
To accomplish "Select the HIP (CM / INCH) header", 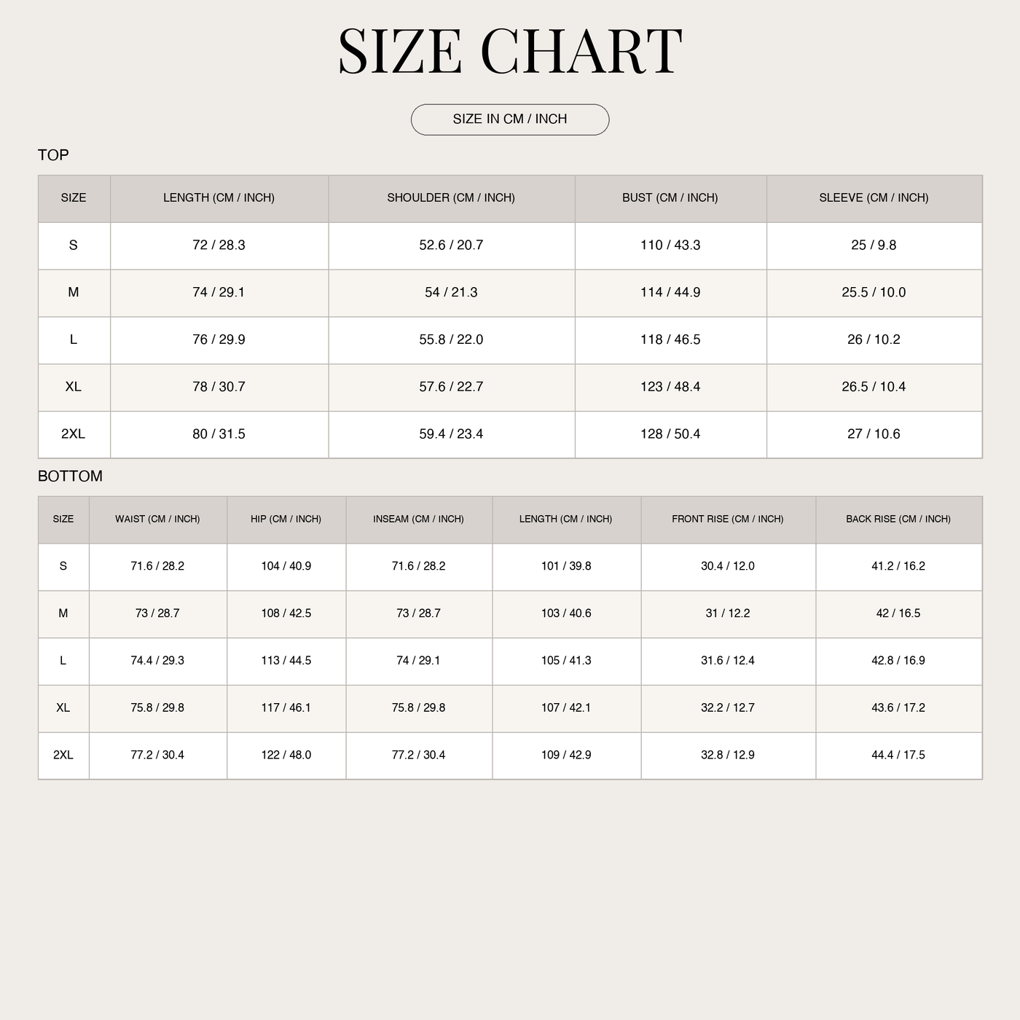I will [286, 519].
